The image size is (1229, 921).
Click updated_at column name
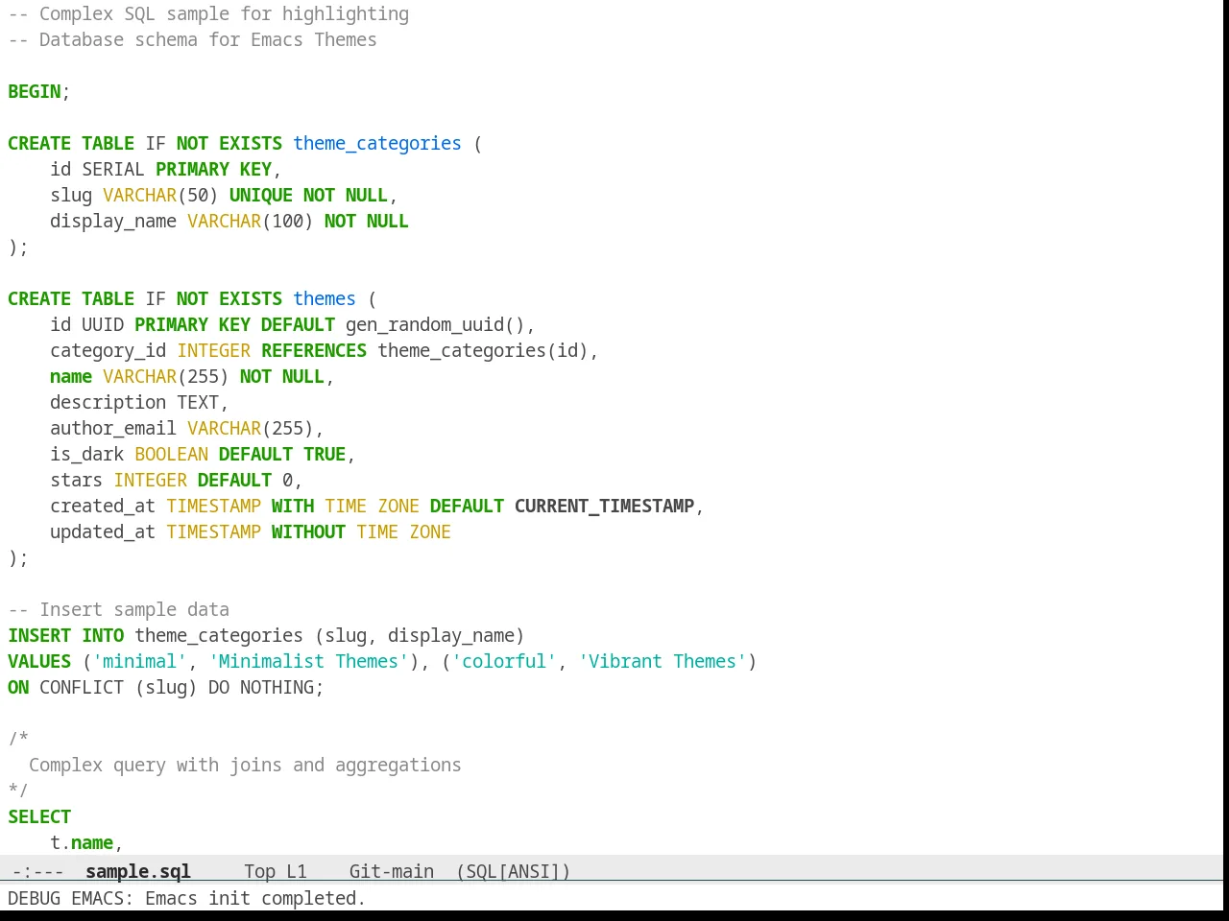[x=103, y=531]
